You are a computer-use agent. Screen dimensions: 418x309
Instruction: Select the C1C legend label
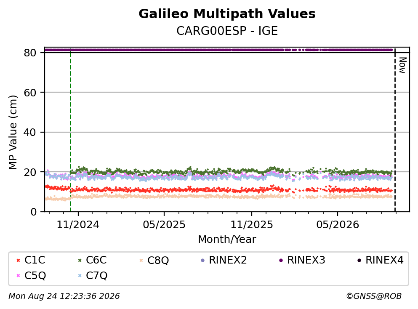pos(35,260)
